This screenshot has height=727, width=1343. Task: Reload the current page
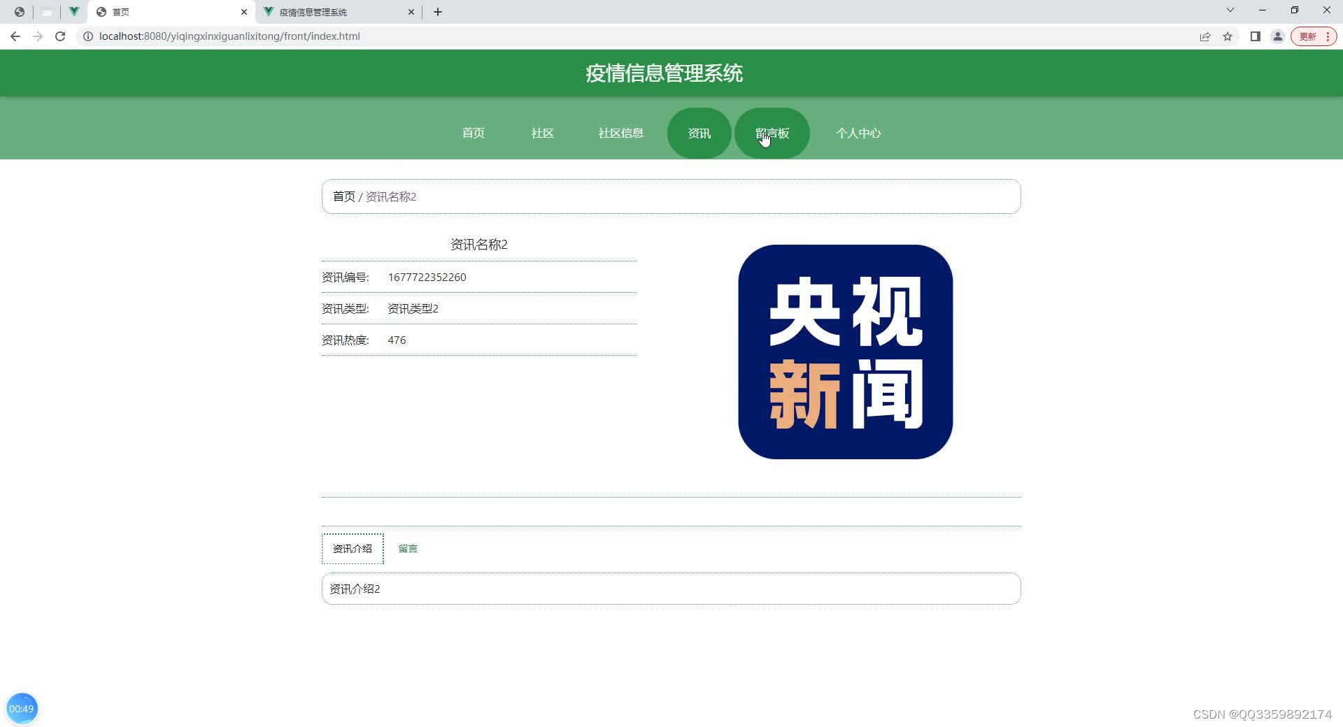[60, 36]
